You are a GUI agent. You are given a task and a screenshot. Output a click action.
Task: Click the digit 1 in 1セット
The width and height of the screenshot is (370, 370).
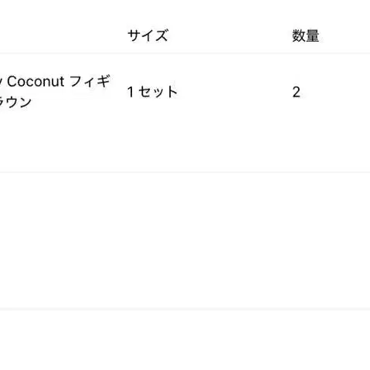131,92
